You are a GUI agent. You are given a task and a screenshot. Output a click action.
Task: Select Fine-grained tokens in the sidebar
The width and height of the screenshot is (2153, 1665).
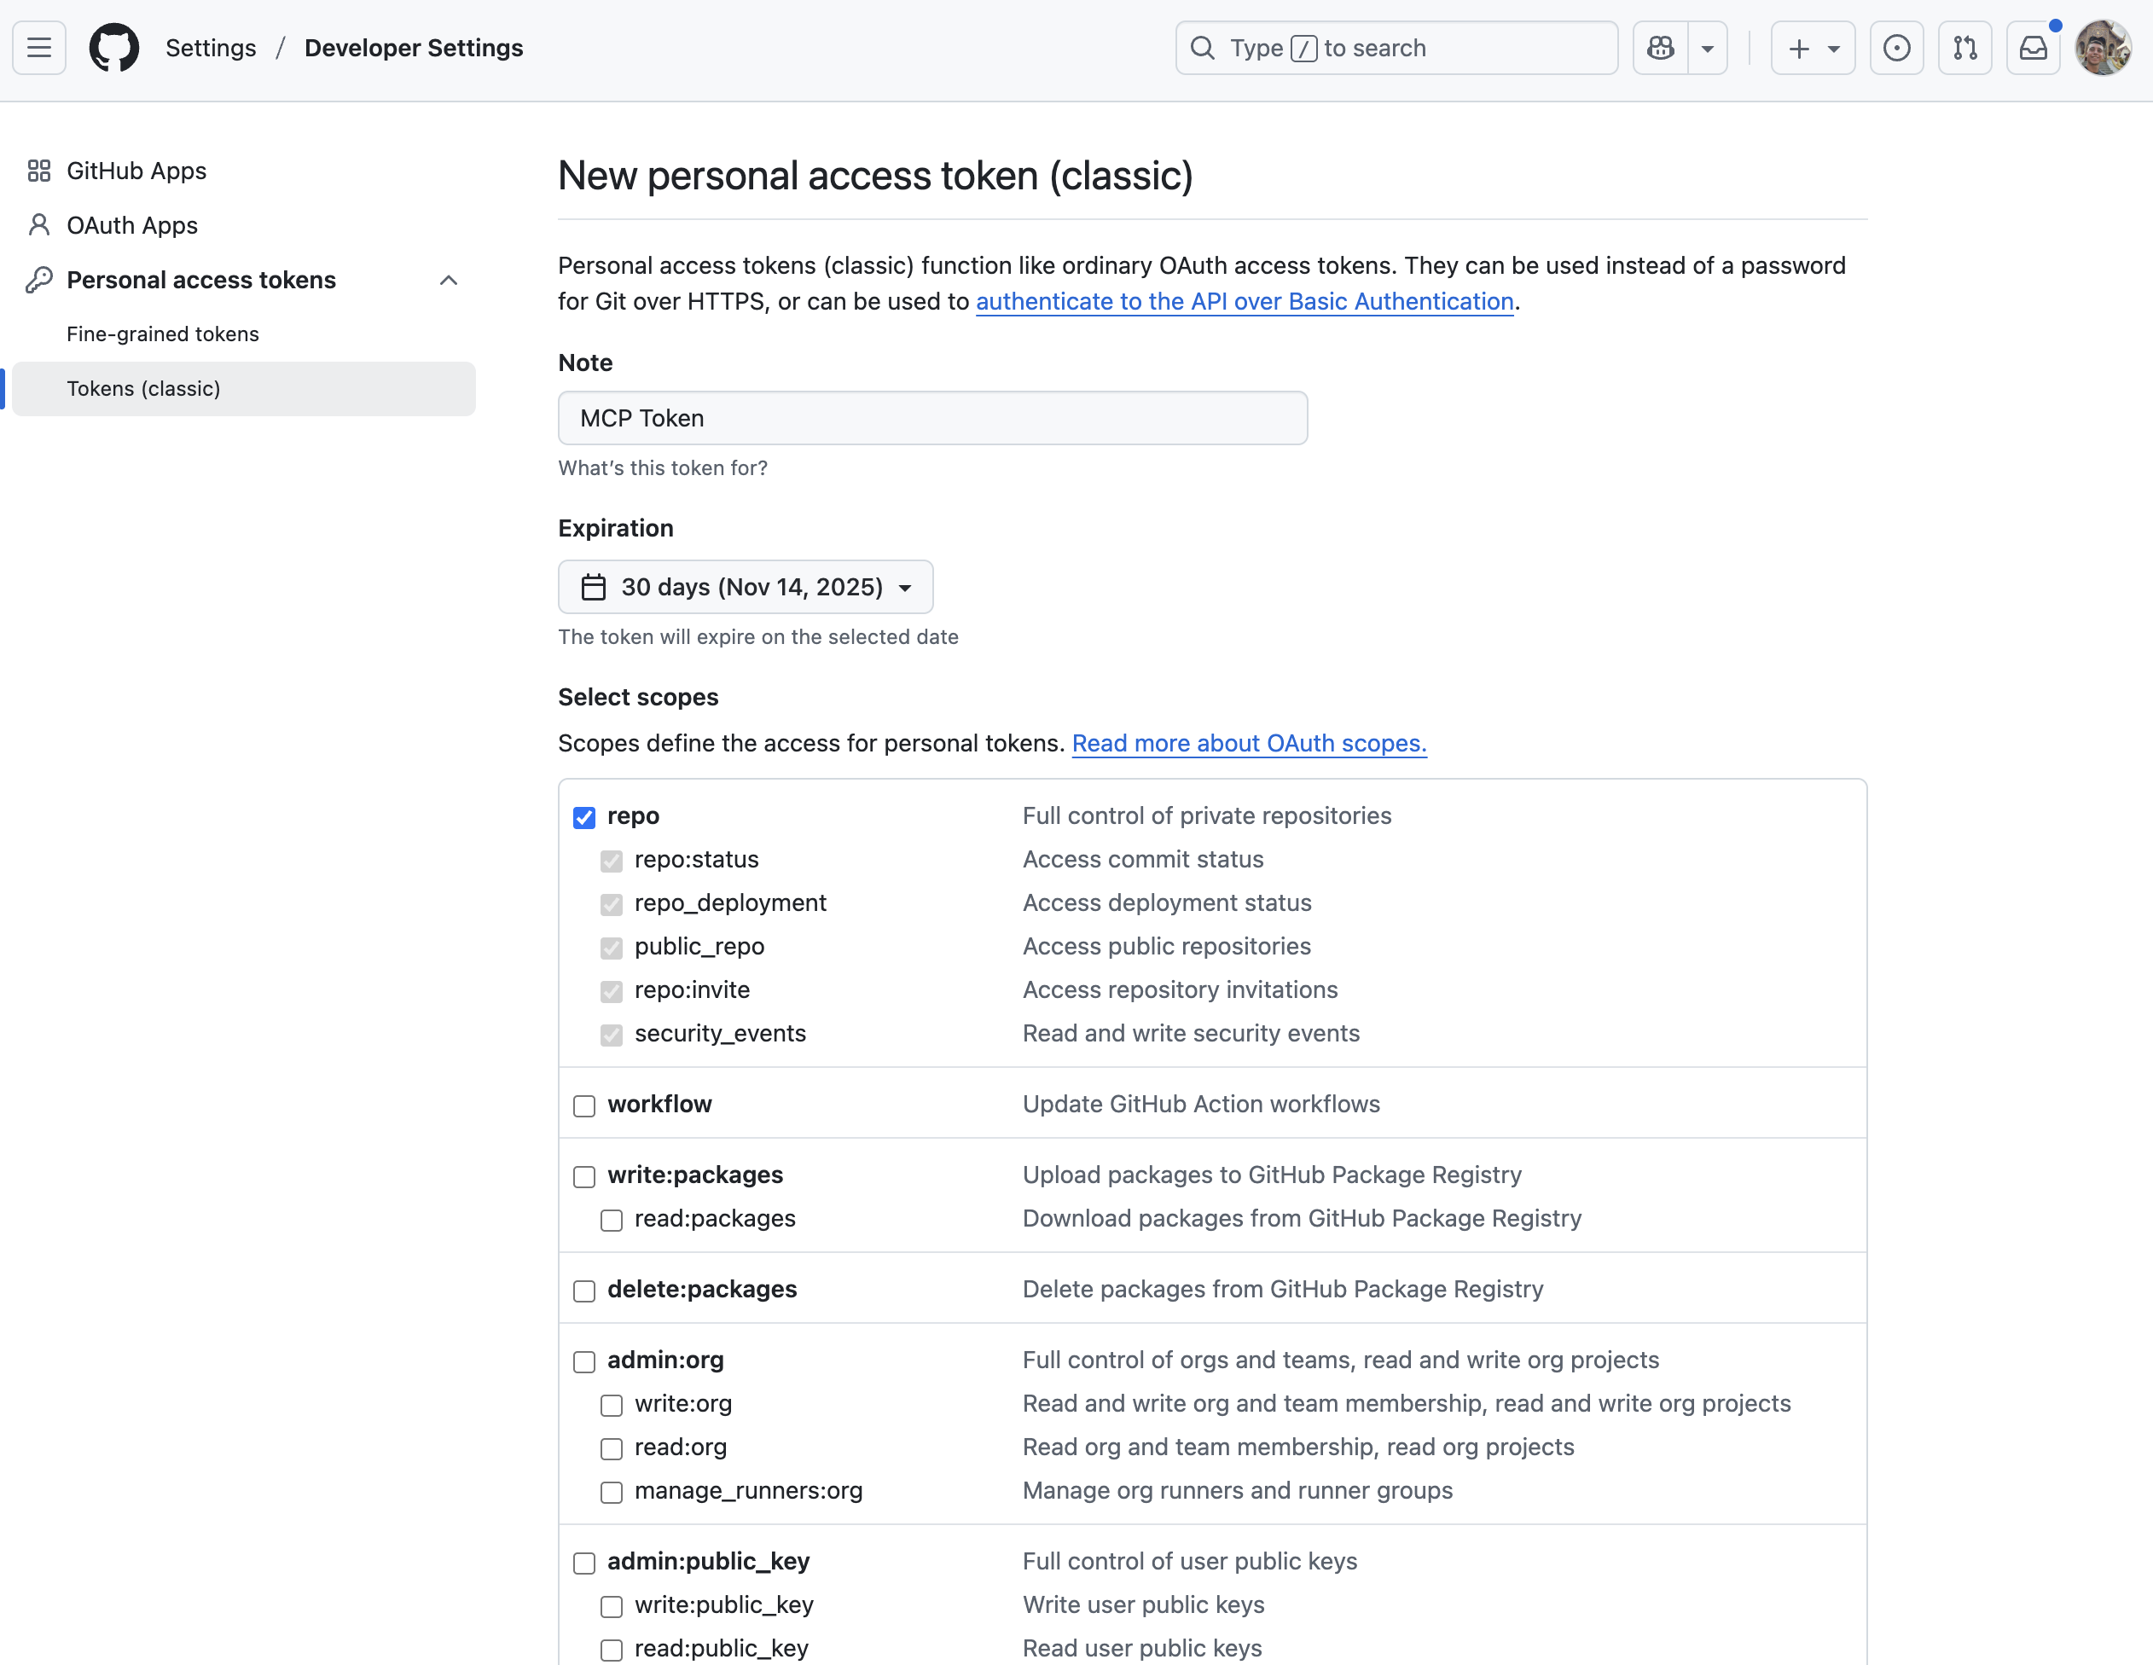(x=162, y=334)
